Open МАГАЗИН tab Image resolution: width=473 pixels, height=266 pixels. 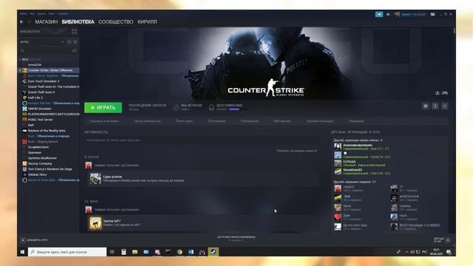click(46, 22)
